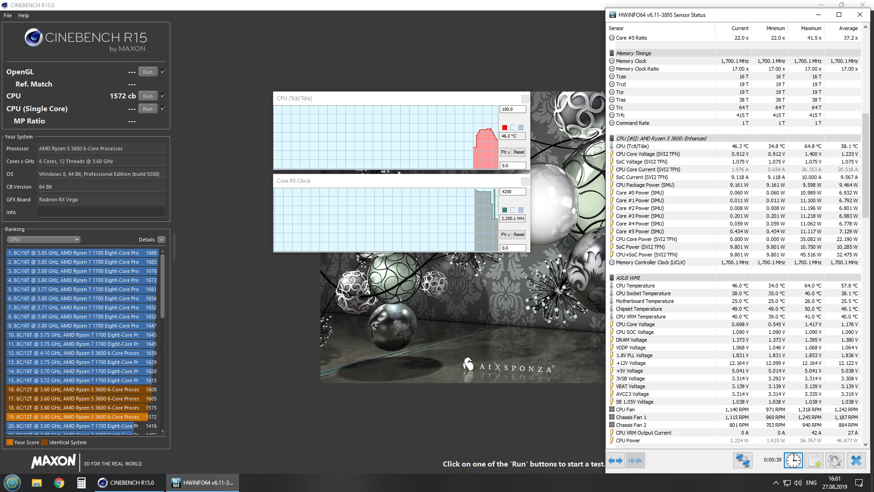Image resolution: width=874 pixels, height=492 pixels.
Task: Open the File menu
Action: pyautogui.click(x=8, y=15)
